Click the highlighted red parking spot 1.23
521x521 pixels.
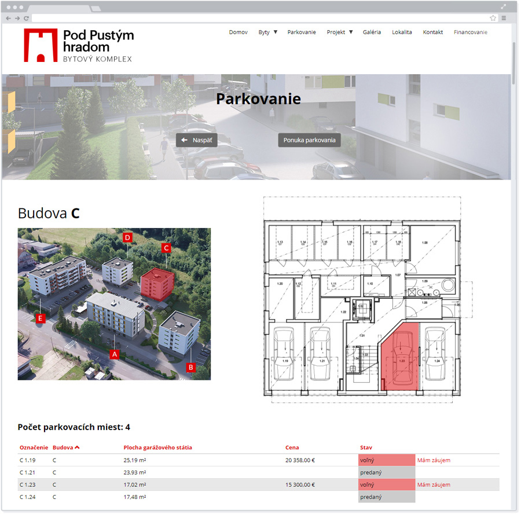point(399,356)
